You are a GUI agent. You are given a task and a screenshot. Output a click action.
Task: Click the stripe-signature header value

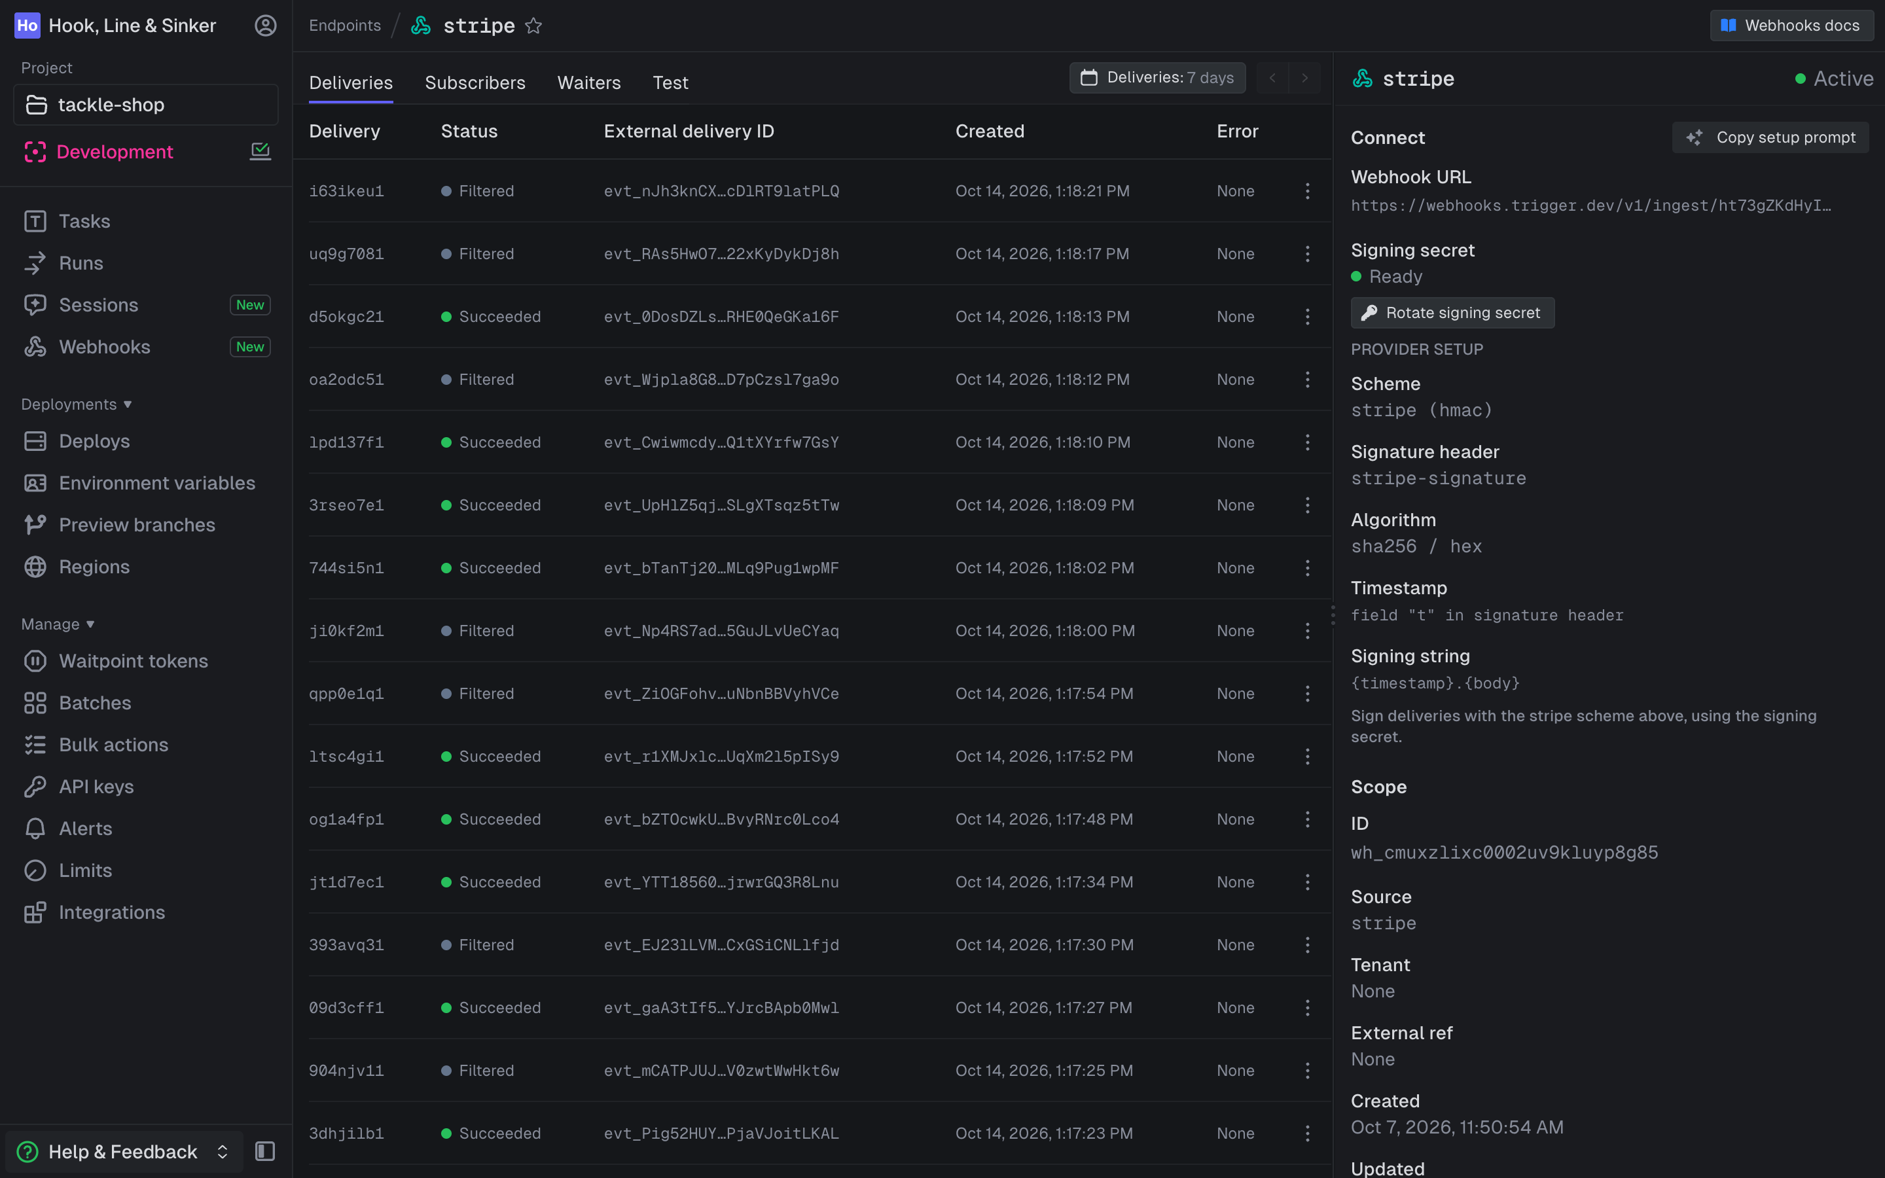coord(1438,478)
